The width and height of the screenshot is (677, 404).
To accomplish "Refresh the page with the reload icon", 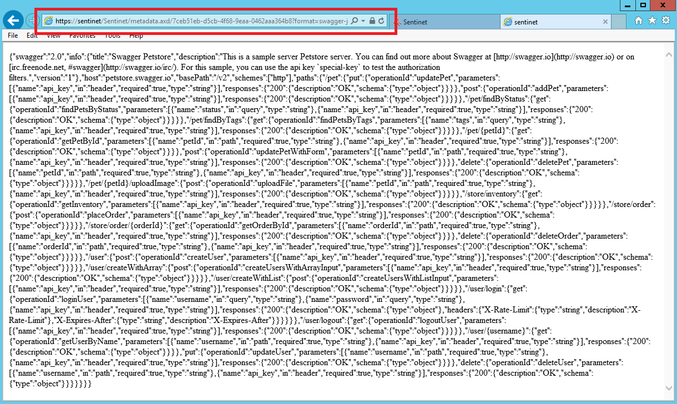I will pyautogui.click(x=381, y=21).
